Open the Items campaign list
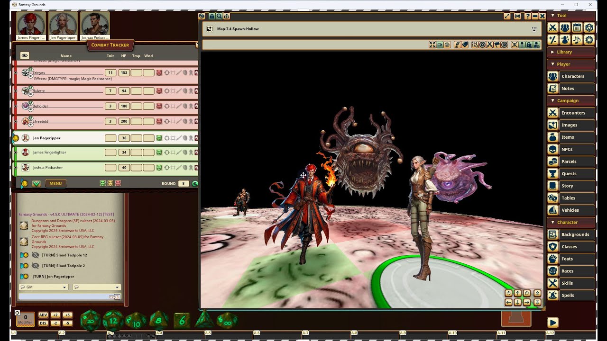Viewport: 607px width, 341px height. coord(571,137)
